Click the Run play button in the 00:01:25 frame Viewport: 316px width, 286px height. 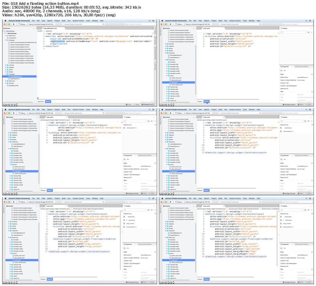14,24
